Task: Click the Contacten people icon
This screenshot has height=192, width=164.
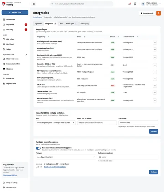Action: tap(4, 79)
